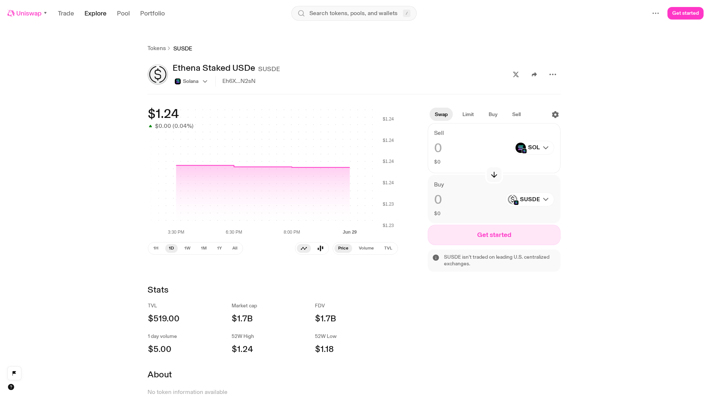Click the 1 day volume value $5.00
This screenshot has height=398, width=708.
[160, 349]
